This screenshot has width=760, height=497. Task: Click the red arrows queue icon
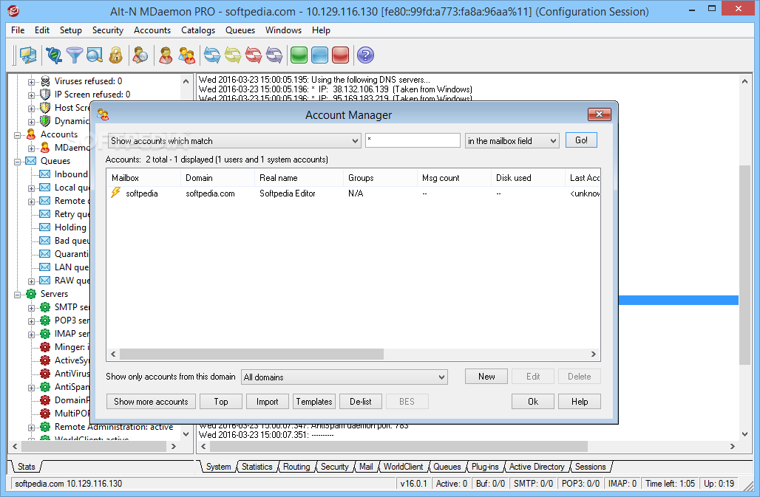click(x=254, y=55)
